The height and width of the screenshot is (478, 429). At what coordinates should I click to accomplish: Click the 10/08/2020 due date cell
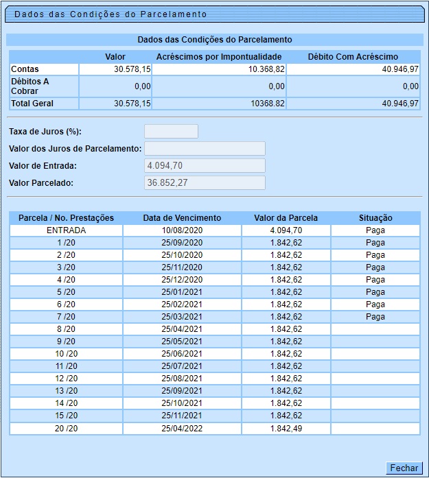coord(182,230)
